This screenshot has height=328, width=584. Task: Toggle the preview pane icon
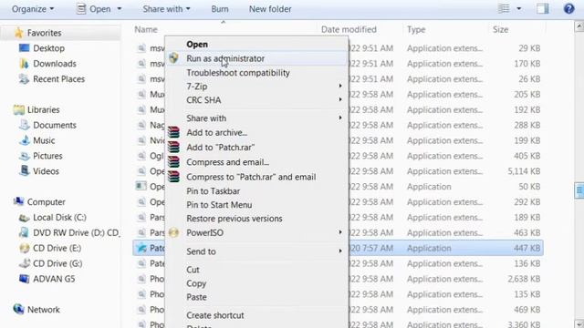(543, 8)
